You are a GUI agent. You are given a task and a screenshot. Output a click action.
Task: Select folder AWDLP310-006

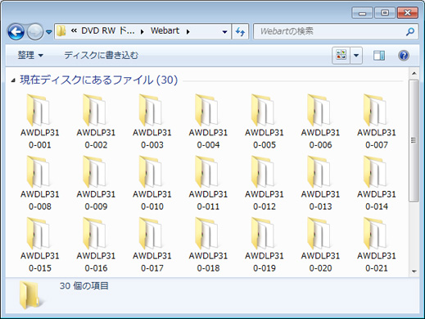[320, 121]
